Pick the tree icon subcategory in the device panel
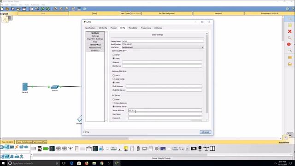Screen dimensions: 295x166 (x=22, y=156)
